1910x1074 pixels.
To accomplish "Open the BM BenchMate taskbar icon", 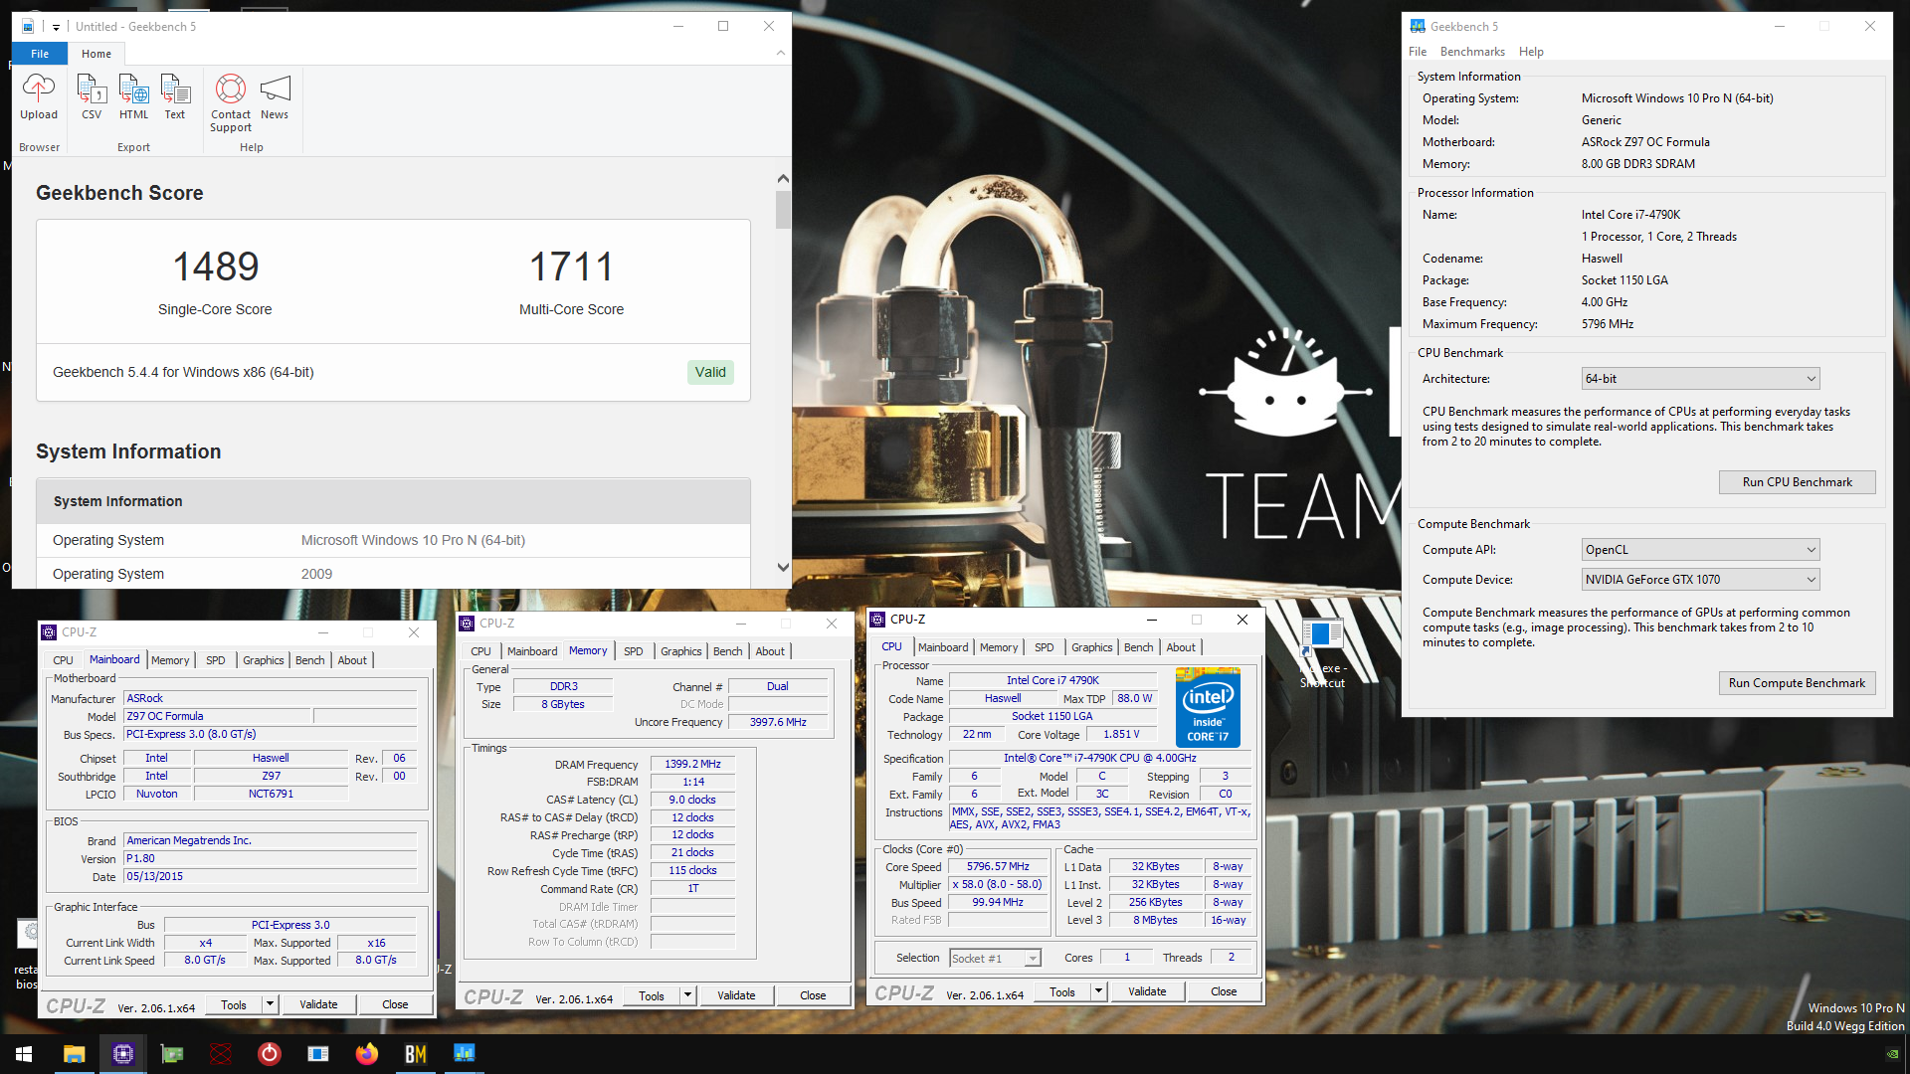I will (416, 1054).
